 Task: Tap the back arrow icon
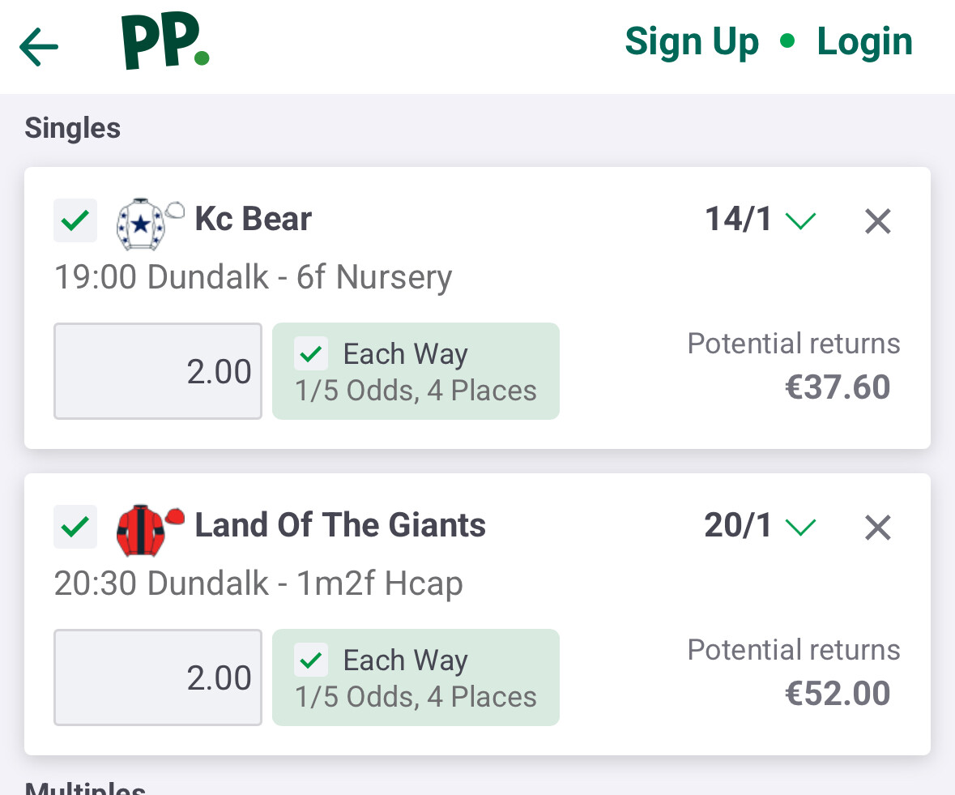tap(39, 47)
